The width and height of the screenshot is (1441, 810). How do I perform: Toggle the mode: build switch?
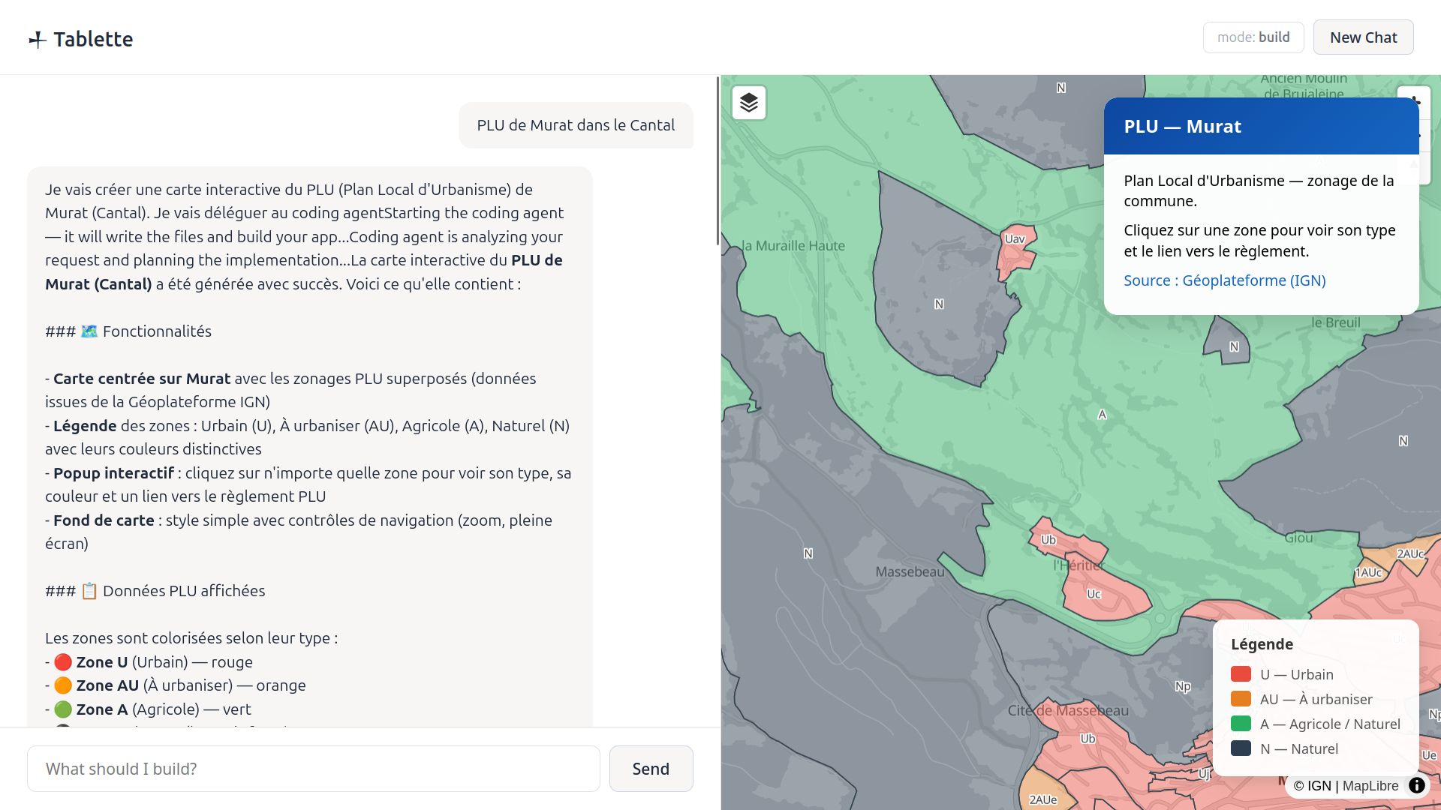tap(1253, 37)
